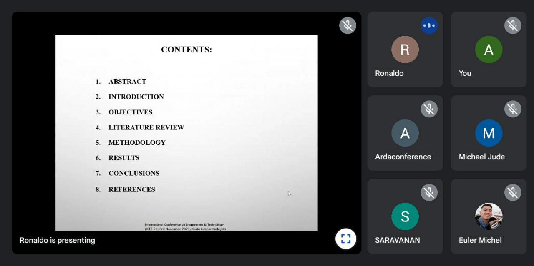534x266 pixels.
Task: Select Ardaconference's grey A avatar
Action: (x=405, y=133)
